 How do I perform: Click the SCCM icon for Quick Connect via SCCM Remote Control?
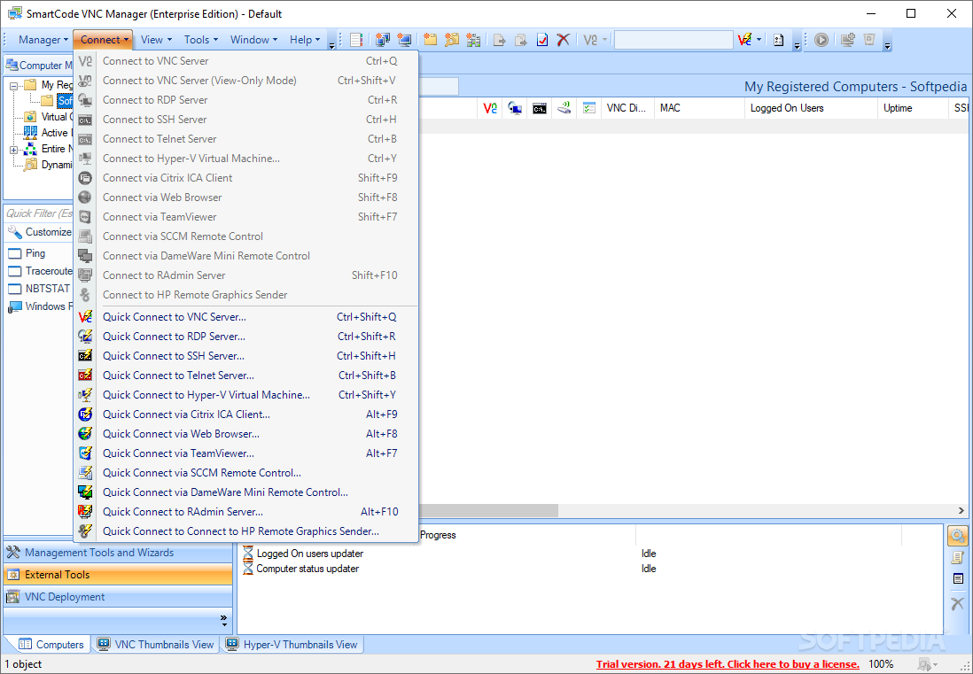pyautogui.click(x=86, y=472)
